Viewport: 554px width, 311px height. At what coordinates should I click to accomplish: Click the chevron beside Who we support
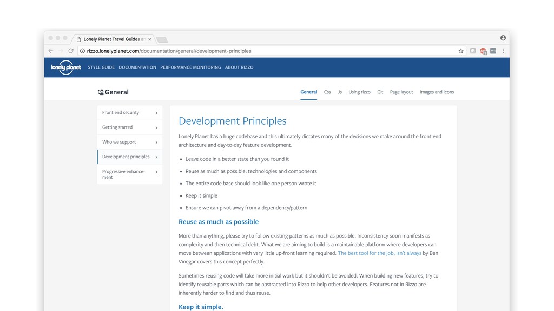pyautogui.click(x=156, y=143)
